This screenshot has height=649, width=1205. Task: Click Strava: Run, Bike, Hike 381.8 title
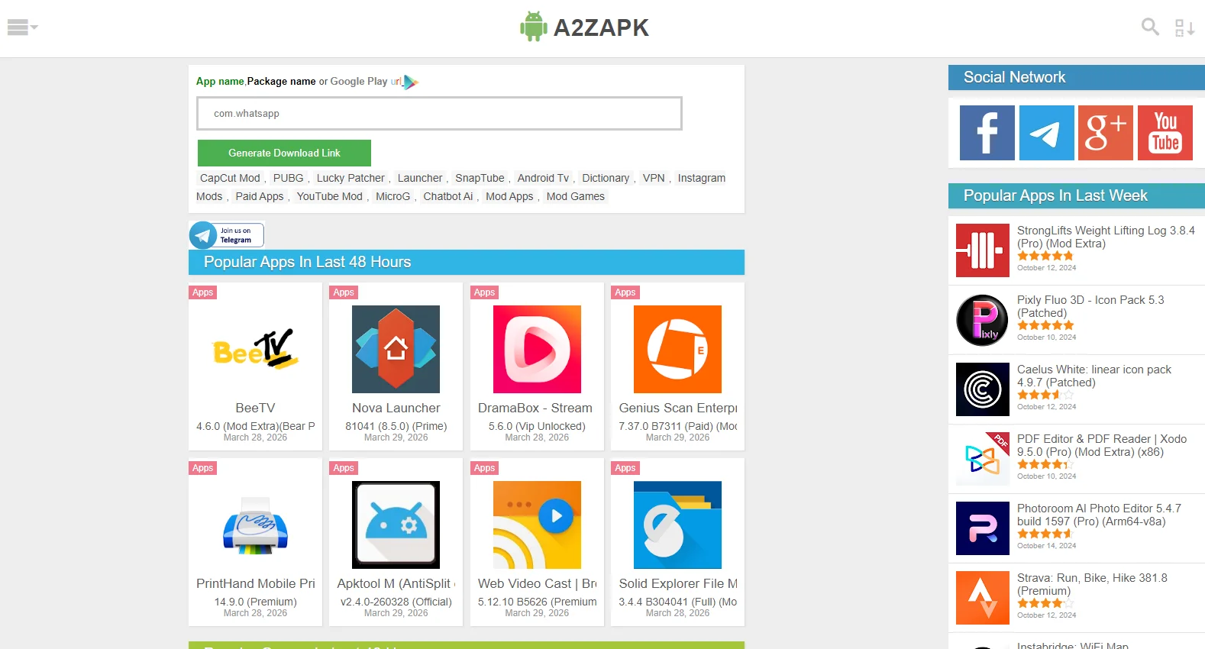(x=1092, y=584)
